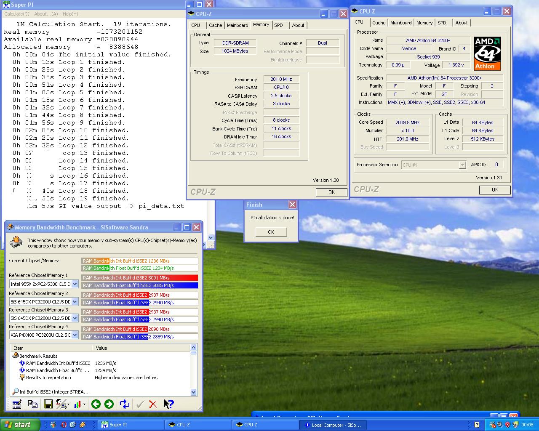Click the Item column header in Sandra

51,348
